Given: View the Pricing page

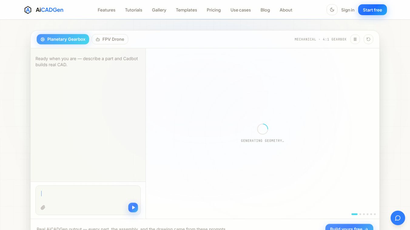Looking at the screenshot, I should click(214, 10).
